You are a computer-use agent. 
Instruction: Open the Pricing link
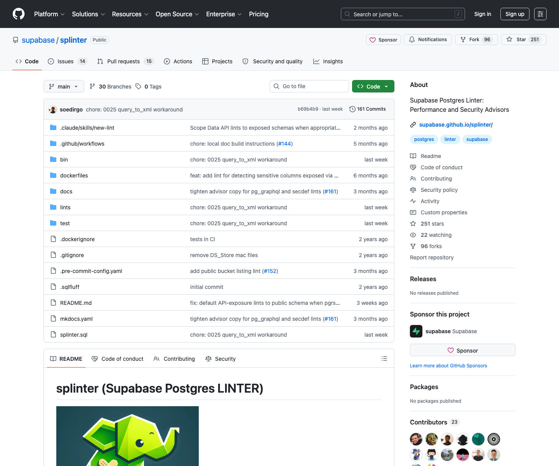click(259, 14)
